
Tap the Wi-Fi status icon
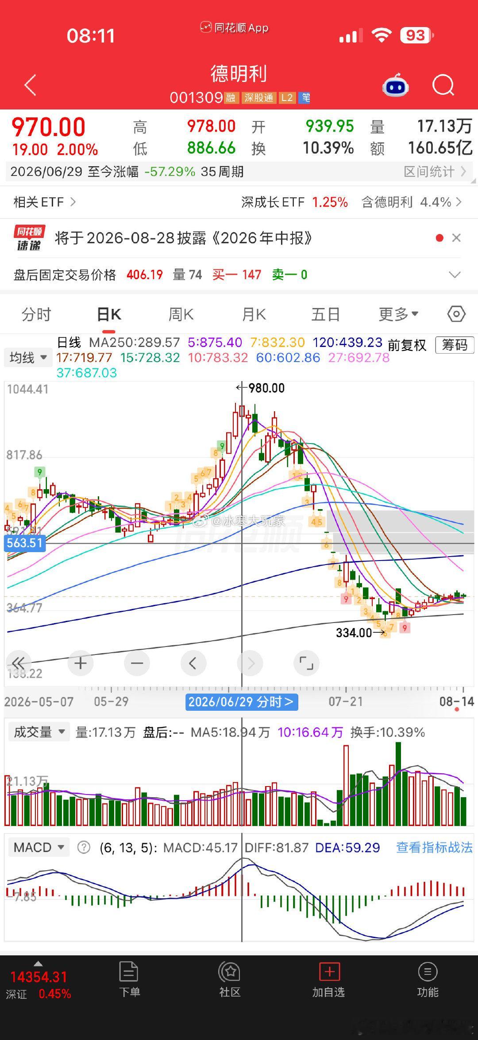click(382, 35)
